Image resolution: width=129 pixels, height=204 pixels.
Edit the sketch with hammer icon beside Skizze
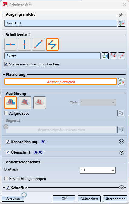113,56
